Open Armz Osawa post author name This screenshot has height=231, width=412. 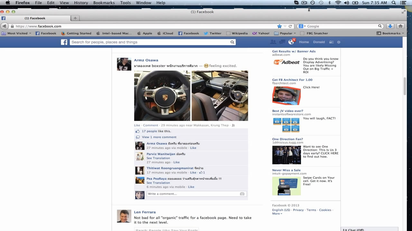click(146, 60)
